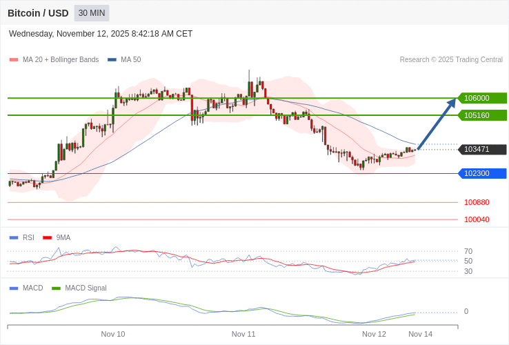Image resolution: width=509 pixels, height=345 pixels.
Task: Click the MA 50 legend label
Action: [x=131, y=60]
